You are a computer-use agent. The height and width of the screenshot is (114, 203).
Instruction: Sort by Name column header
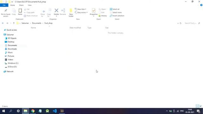point(33,28)
